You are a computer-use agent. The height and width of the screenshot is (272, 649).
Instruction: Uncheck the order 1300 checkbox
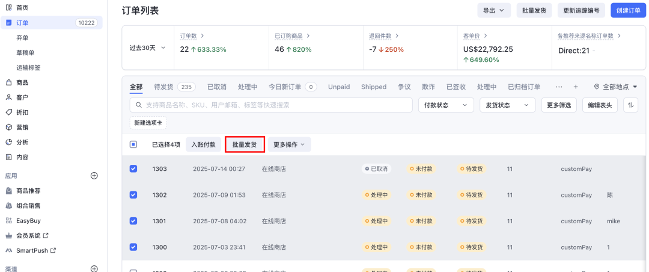click(x=133, y=247)
